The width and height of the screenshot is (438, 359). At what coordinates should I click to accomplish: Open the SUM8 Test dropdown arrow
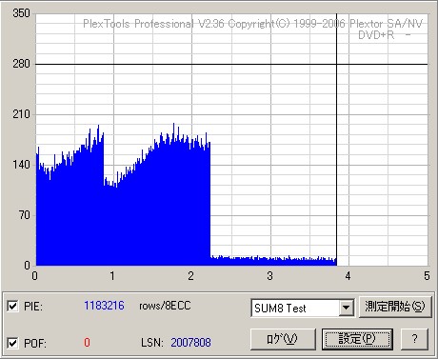(346, 308)
